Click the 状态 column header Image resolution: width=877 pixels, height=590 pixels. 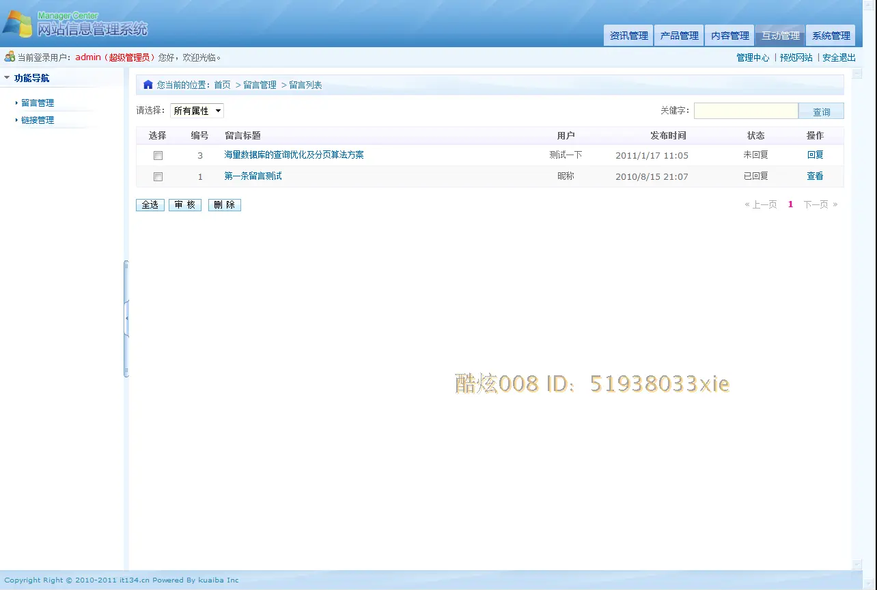pos(755,136)
